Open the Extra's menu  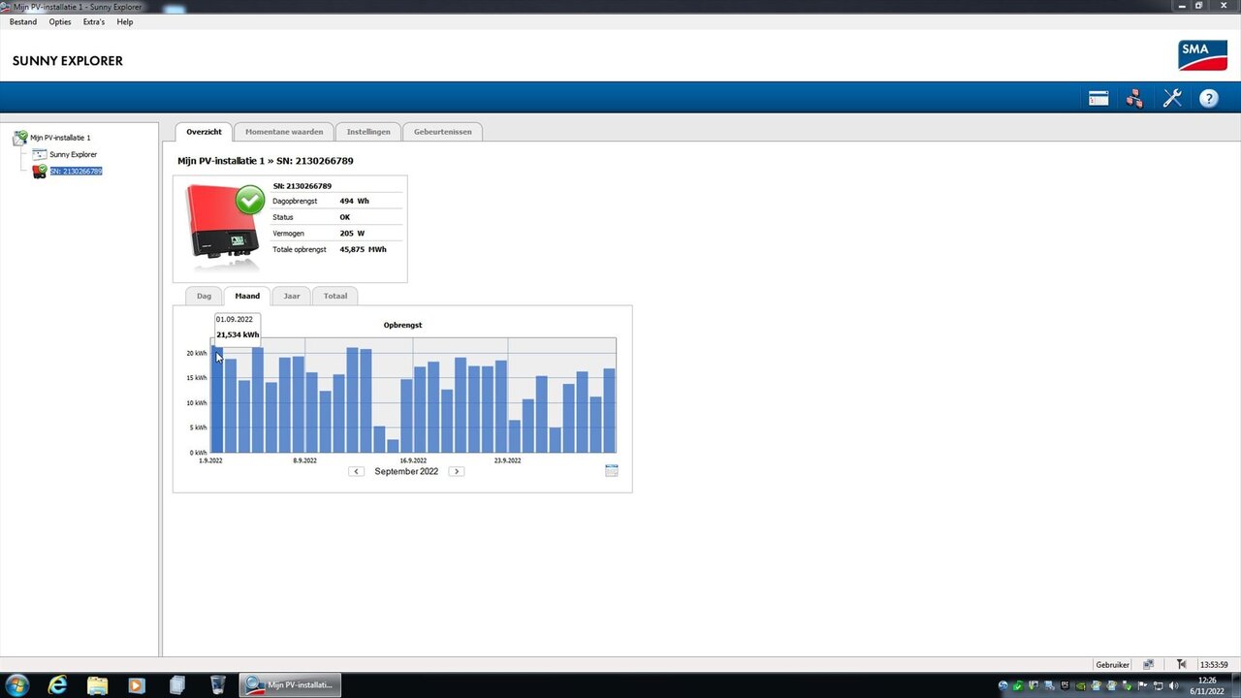pyautogui.click(x=93, y=21)
